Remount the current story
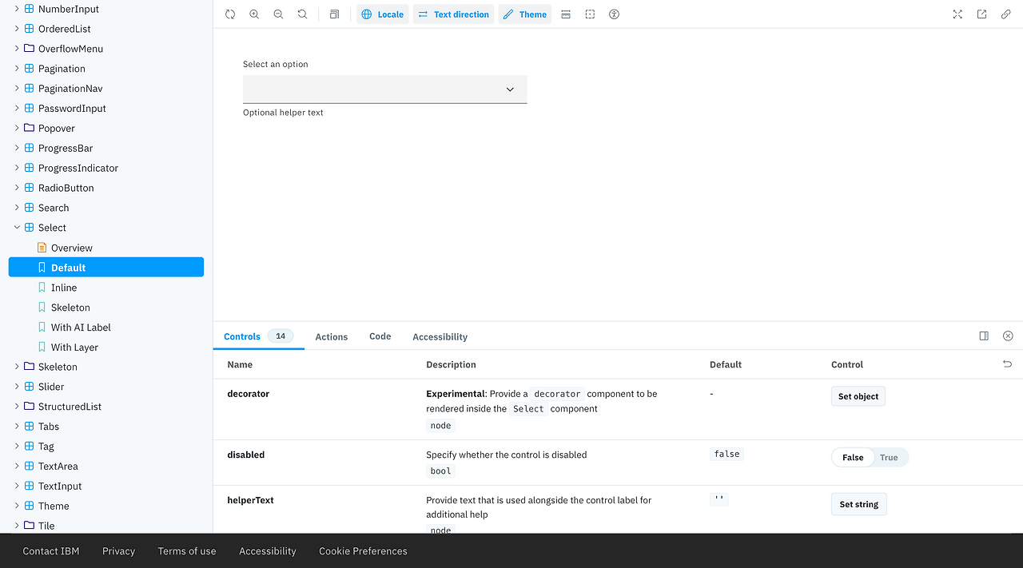The width and height of the screenshot is (1023, 568). pyautogui.click(x=230, y=14)
